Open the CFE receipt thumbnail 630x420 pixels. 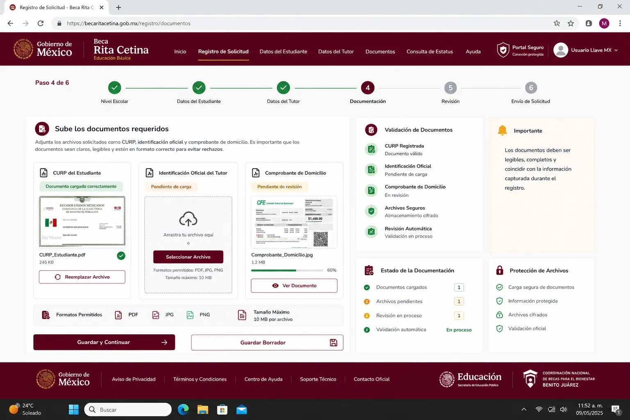294,222
